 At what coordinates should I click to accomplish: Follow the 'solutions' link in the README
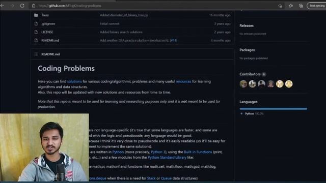click(x=74, y=81)
